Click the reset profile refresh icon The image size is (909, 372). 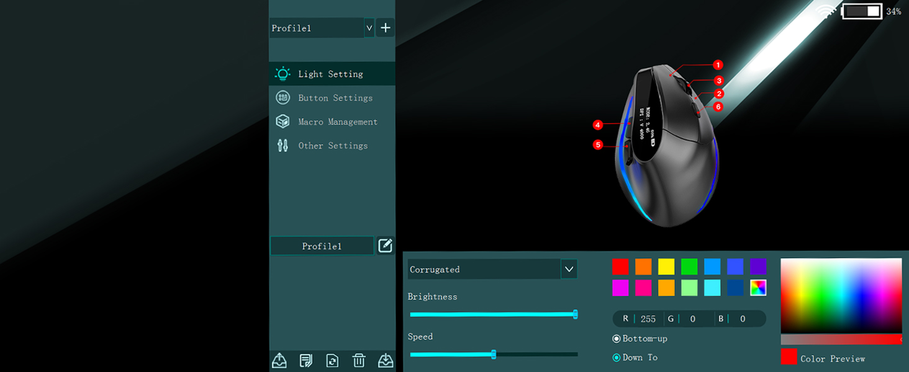tap(332, 360)
